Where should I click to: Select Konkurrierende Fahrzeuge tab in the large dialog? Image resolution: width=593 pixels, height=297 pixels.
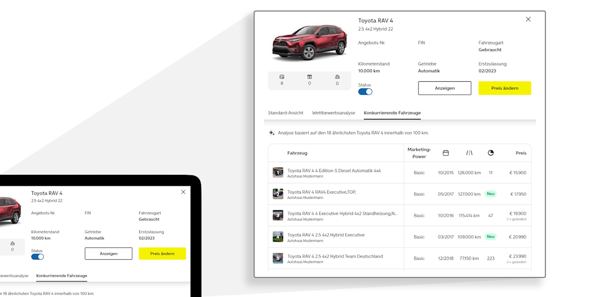click(x=392, y=113)
